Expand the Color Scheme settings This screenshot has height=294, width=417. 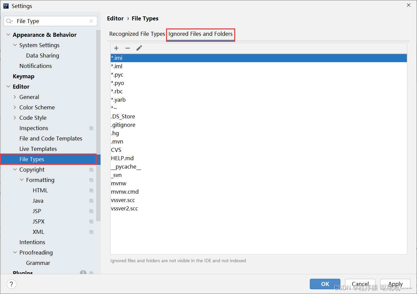(15, 107)
